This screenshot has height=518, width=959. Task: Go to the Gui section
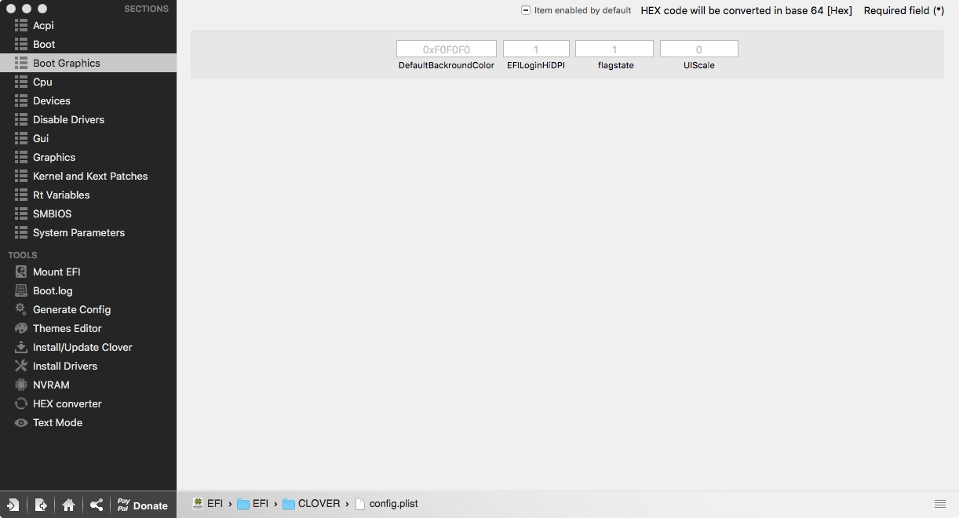(x=88, y=138)
